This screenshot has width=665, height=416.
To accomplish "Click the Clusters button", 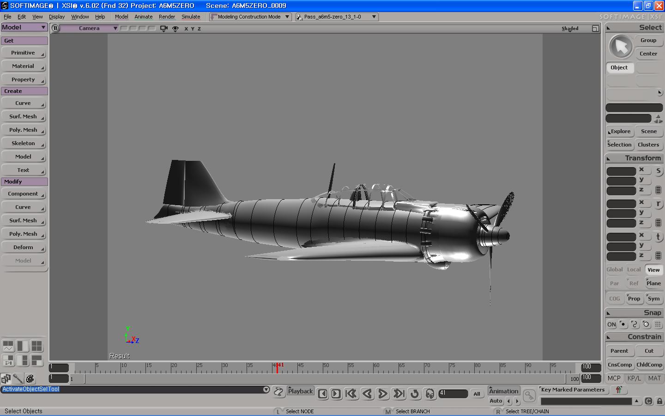I will pos(649,145).
